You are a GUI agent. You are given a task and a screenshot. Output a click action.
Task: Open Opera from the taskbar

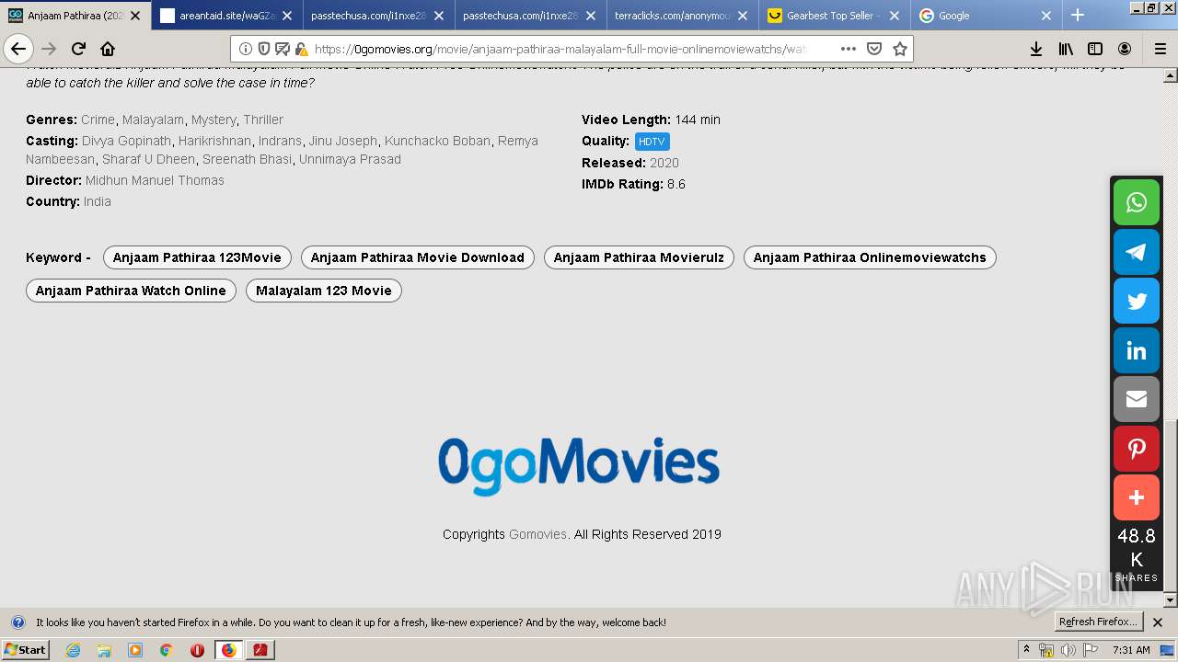coord(197,650)
